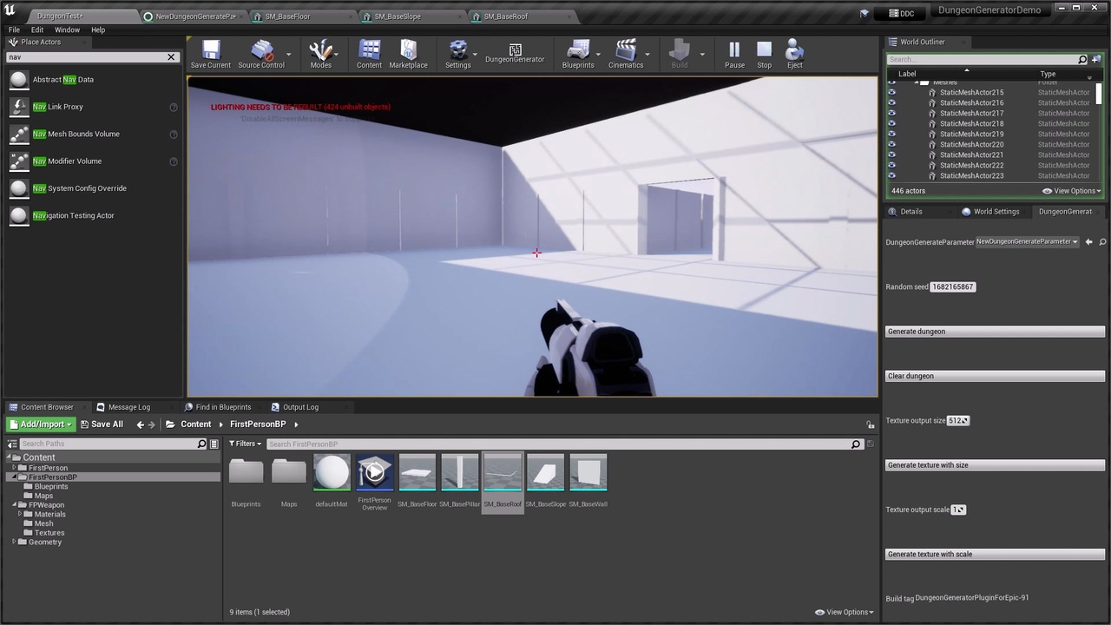Click the Random seed input field
Image resolution: width=1111 pixels, height=625 pixels.
tap(952, 286)
